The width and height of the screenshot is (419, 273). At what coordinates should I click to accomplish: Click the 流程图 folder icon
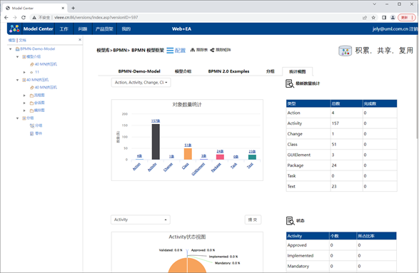31,96
